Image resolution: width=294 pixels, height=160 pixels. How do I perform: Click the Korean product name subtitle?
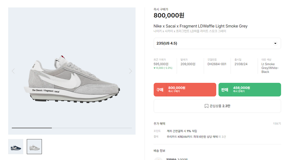190,31
